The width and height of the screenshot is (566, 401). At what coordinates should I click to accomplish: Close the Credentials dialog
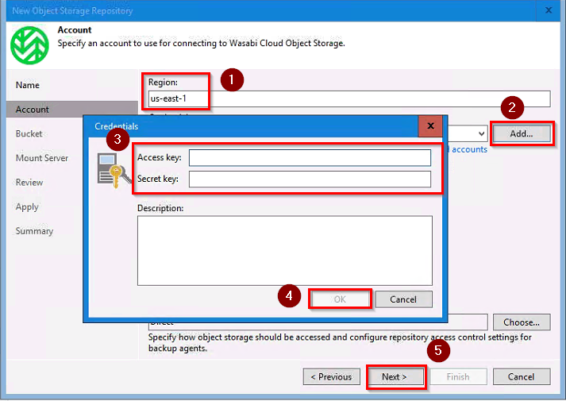[430, 126]
